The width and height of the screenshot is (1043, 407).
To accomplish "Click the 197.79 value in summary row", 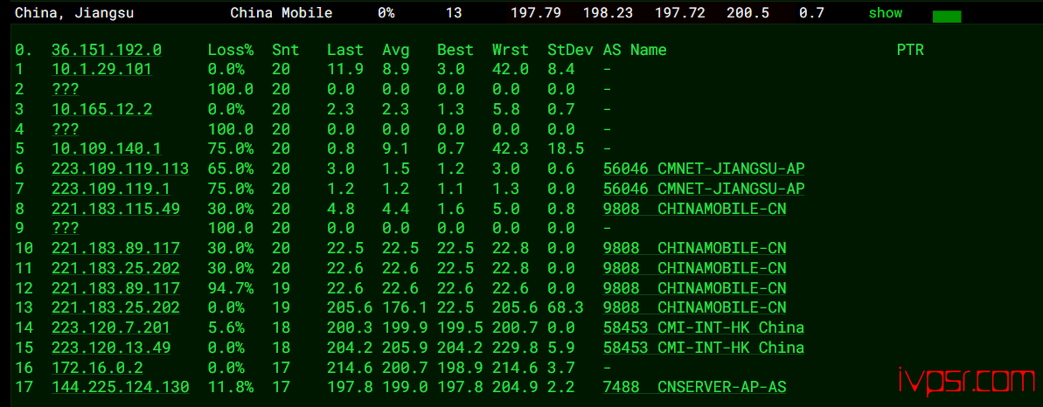I will [x=535, y=12].
